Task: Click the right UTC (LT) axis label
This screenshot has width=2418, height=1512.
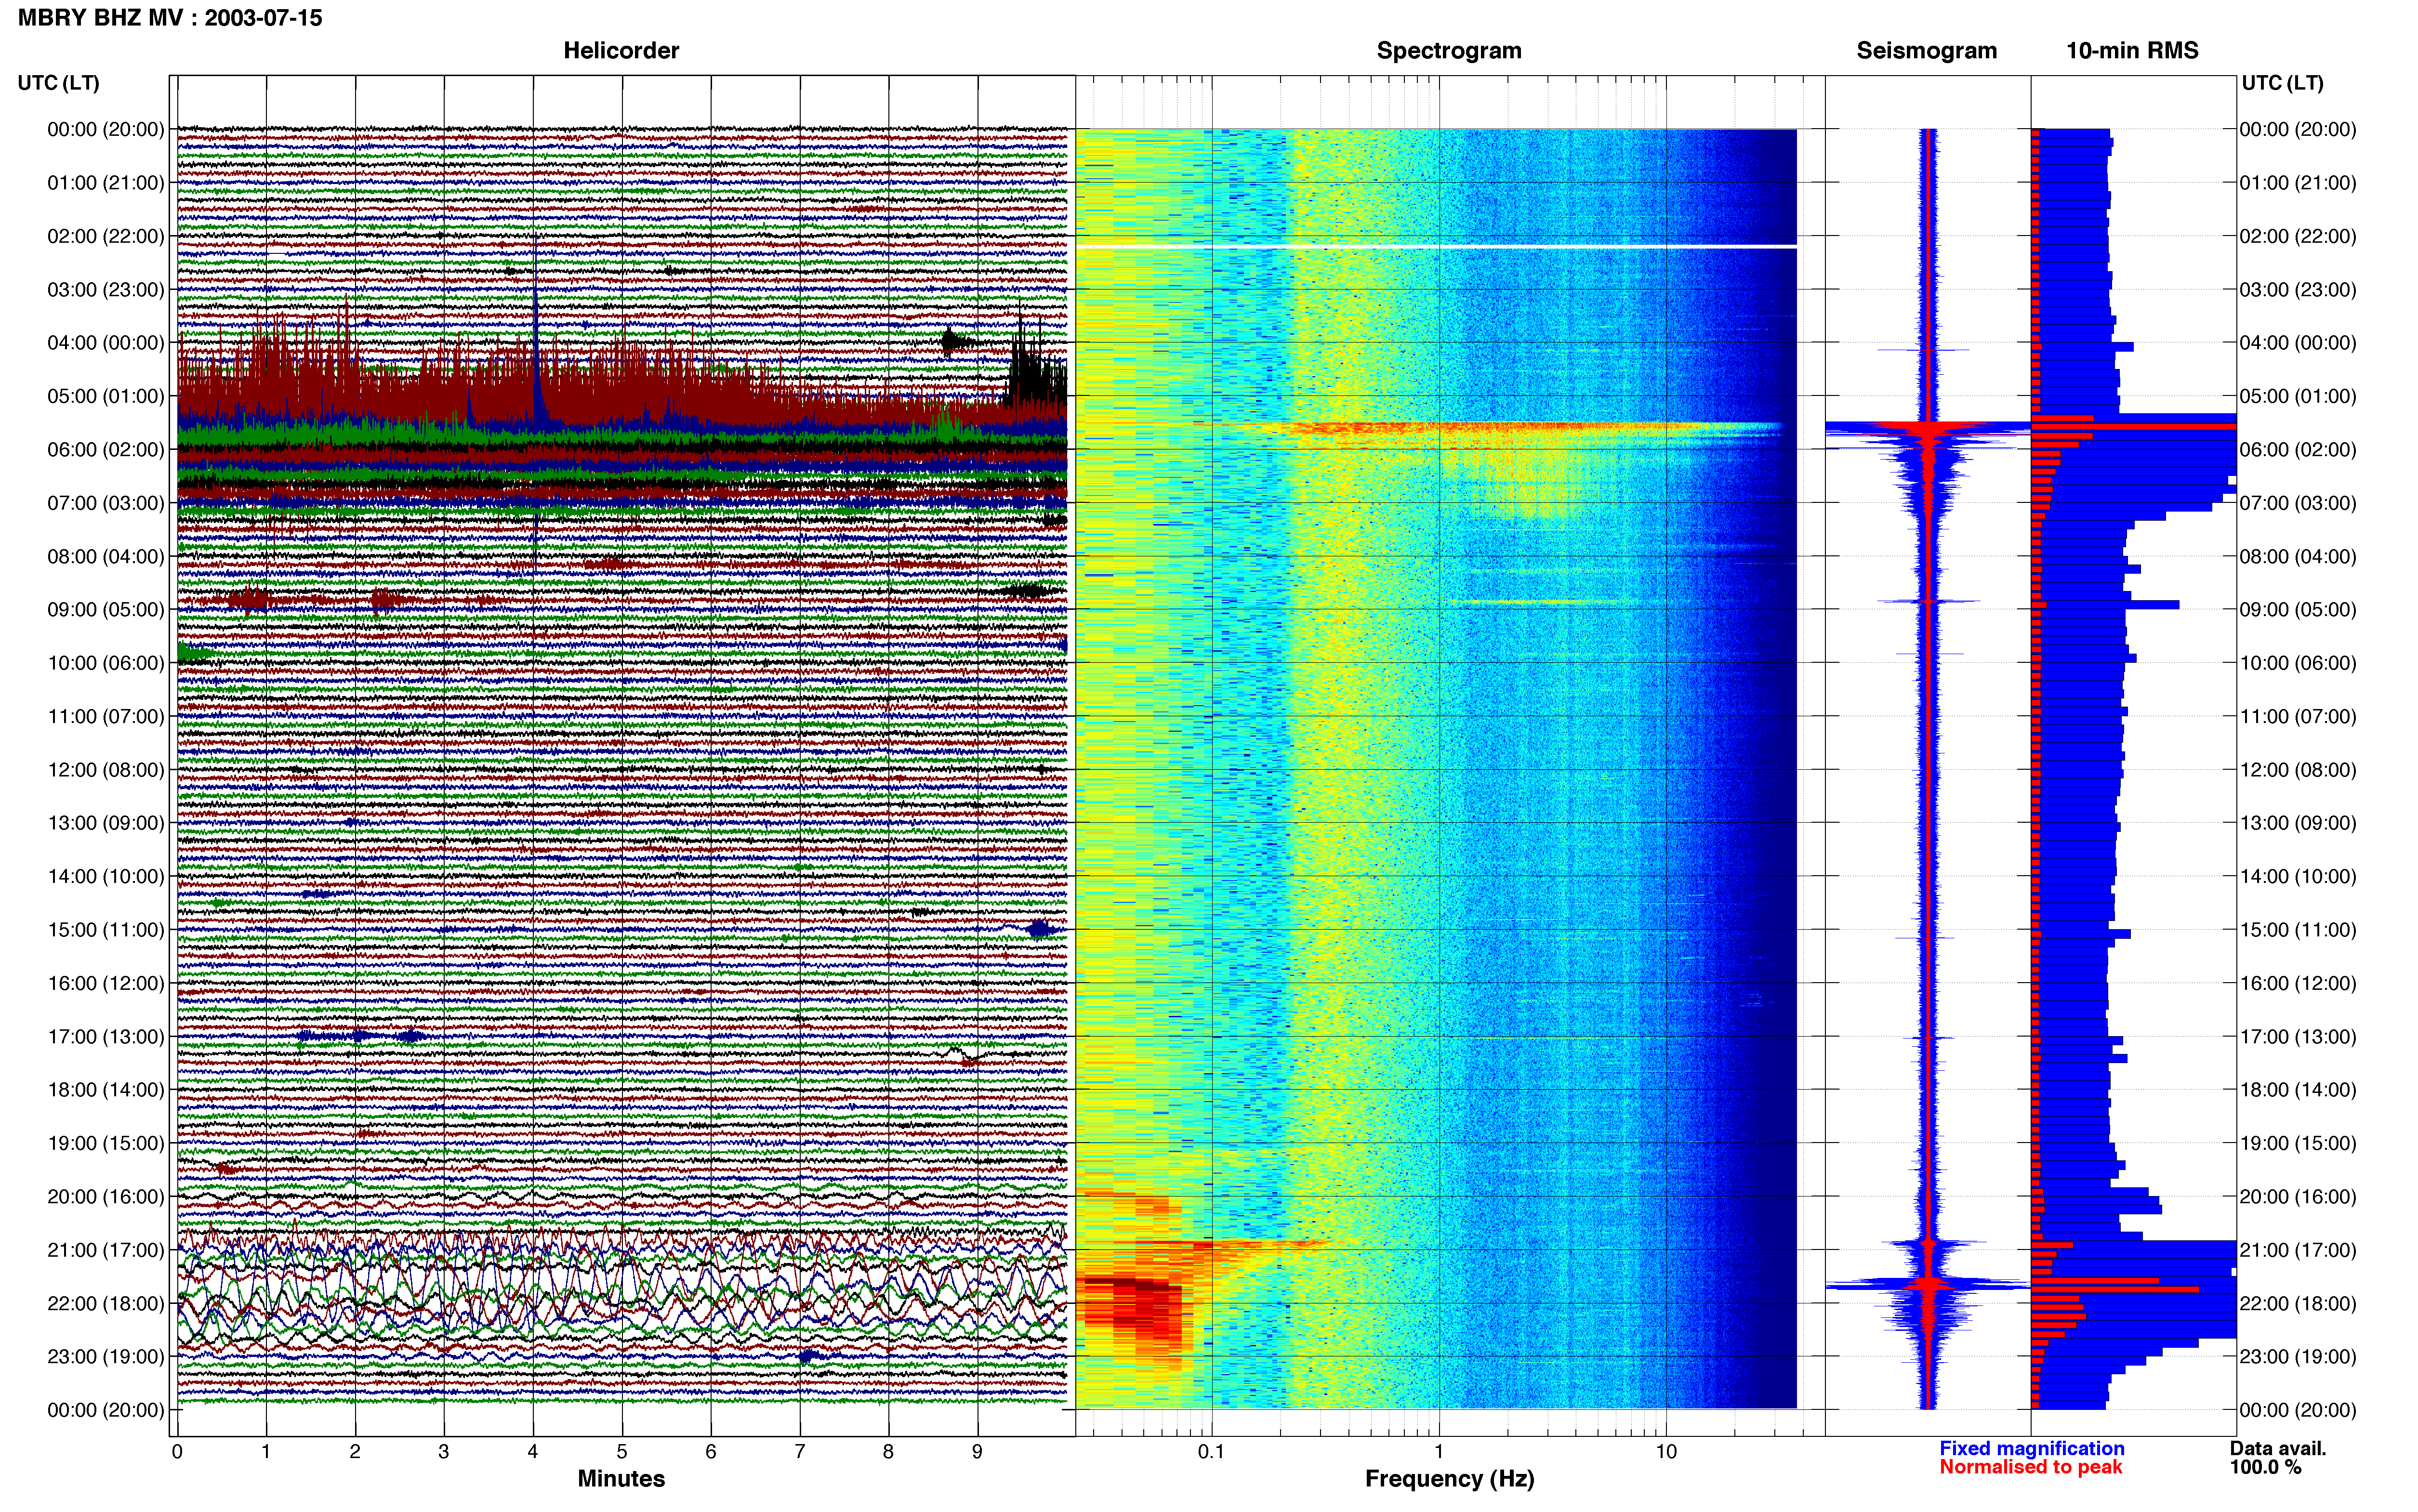Action: pyautogui.click(x=2282, y=83)
